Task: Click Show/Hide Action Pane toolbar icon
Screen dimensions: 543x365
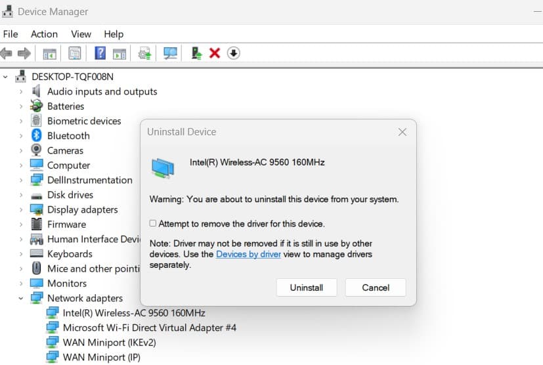Action: click(119, 54)
